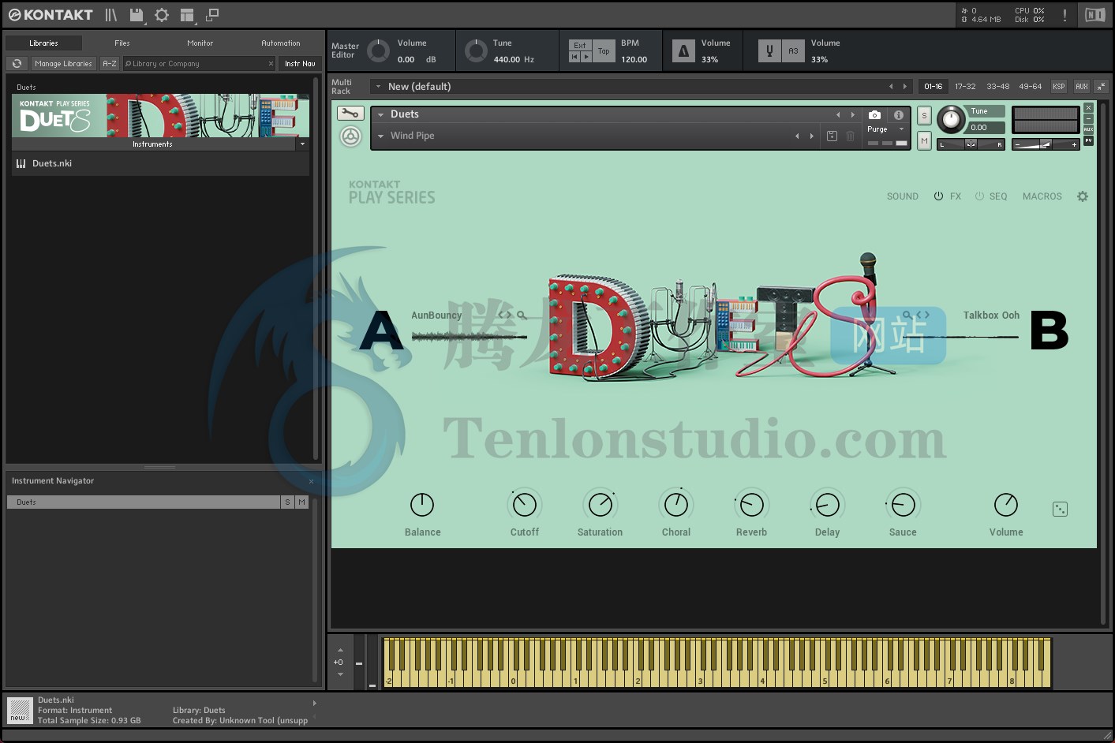Open the save floppy disk menu

pos(137,15)
